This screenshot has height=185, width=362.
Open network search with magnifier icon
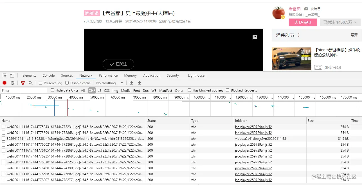click(x=30, y=83)
